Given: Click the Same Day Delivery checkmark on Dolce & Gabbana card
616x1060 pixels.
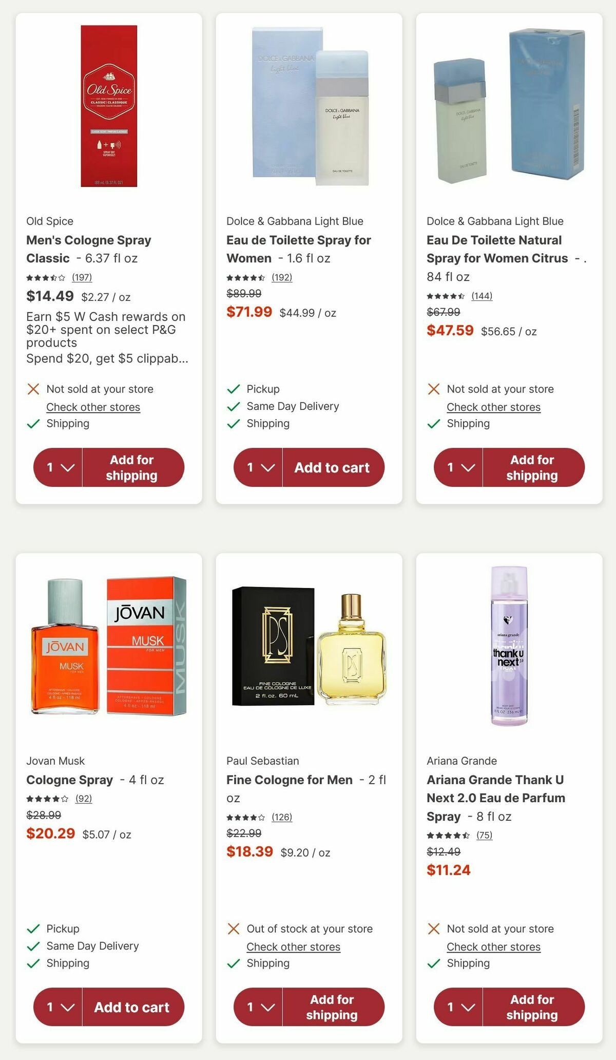Looking at the screenshot, I should [x=233, y=406].
